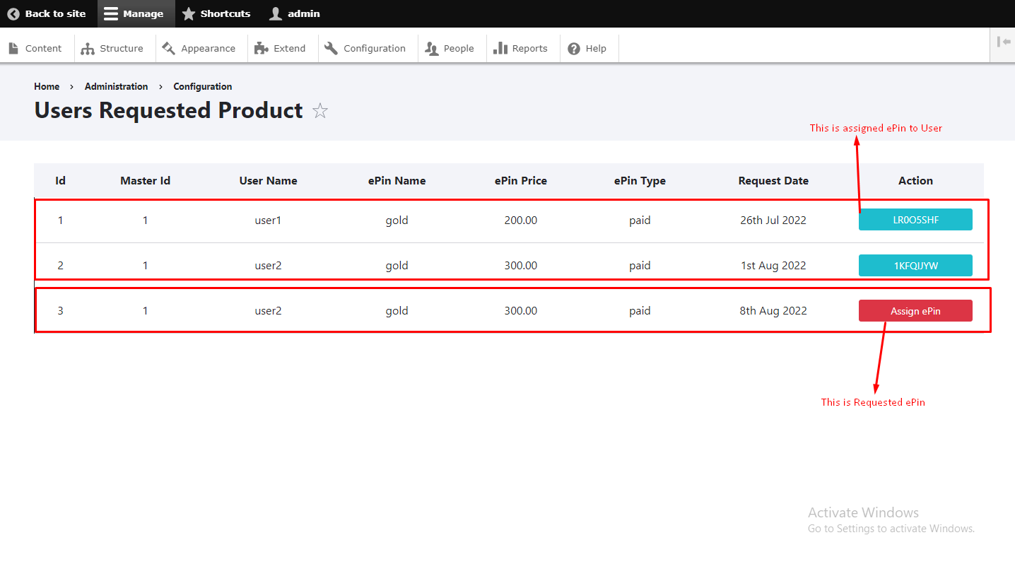The width and height of the screenshot is (1015, 564).
Task: Click the People icon in toolbar
Action: 432,48
